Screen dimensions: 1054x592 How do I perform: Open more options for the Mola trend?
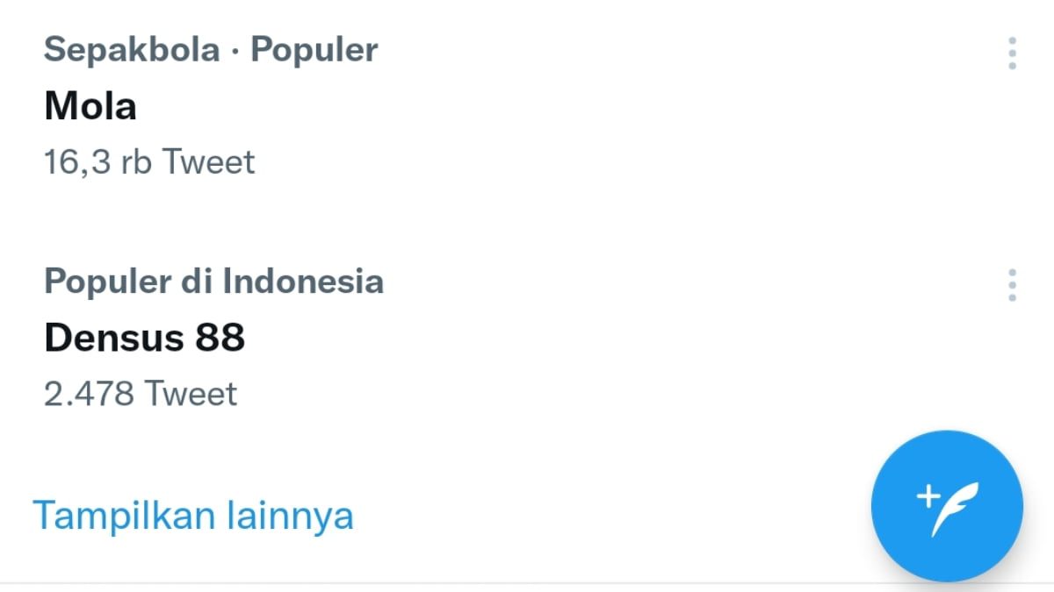(x=1012, y=53)
